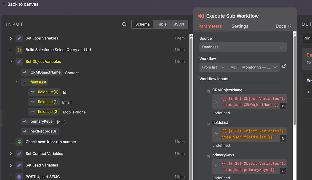Switch input view to JSON
Image resolution: width=312 pixels, height=180 pixels.
[x=179, y=24]
